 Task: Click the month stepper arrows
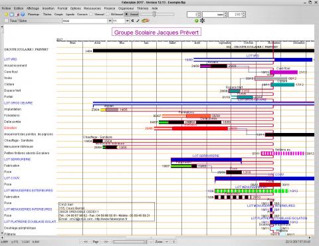tap(225, 15)
